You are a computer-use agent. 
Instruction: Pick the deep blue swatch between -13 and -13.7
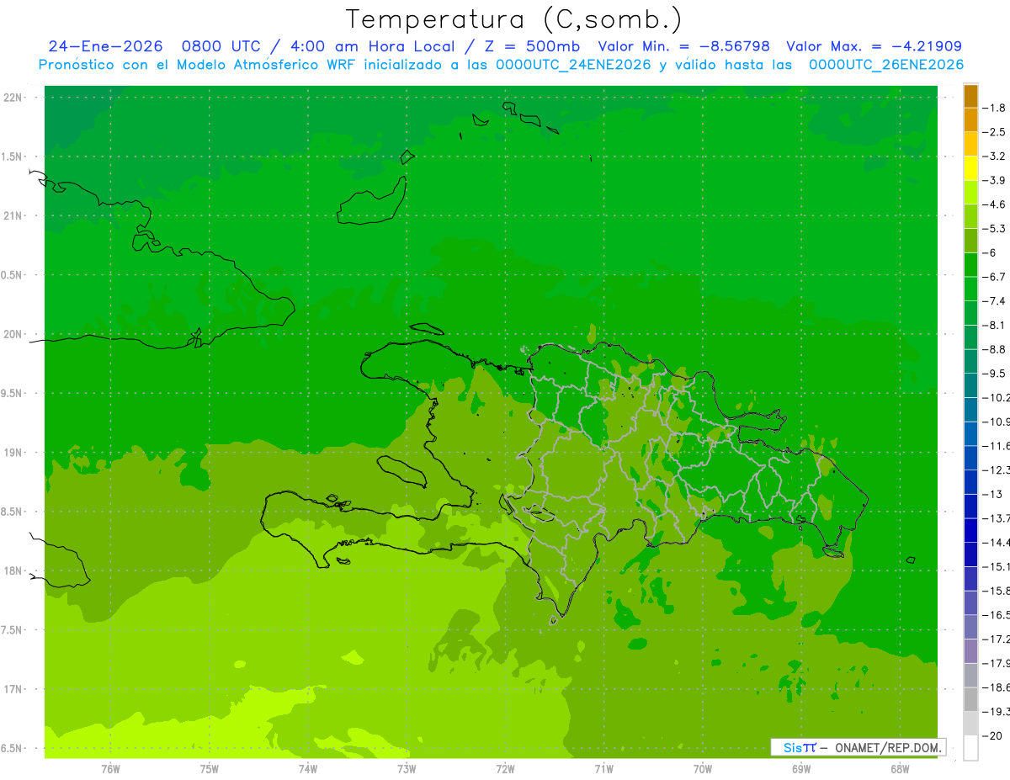970,507
